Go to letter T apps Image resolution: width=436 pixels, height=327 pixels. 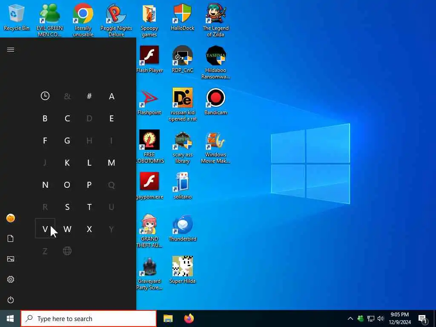coord(89,207)
